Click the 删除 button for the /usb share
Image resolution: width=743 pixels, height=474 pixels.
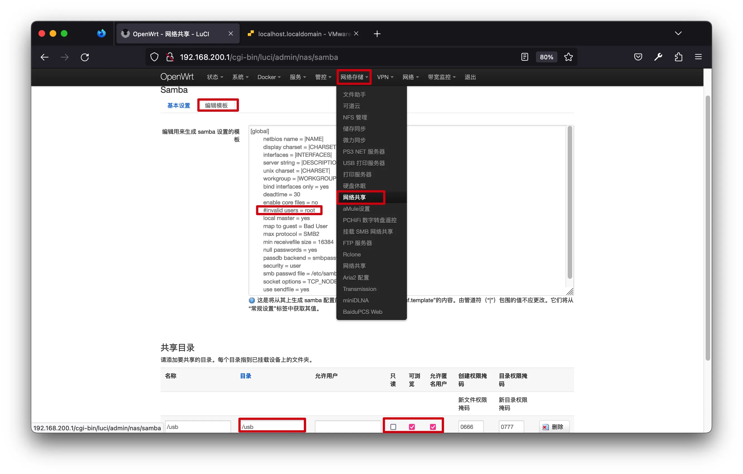554,427
